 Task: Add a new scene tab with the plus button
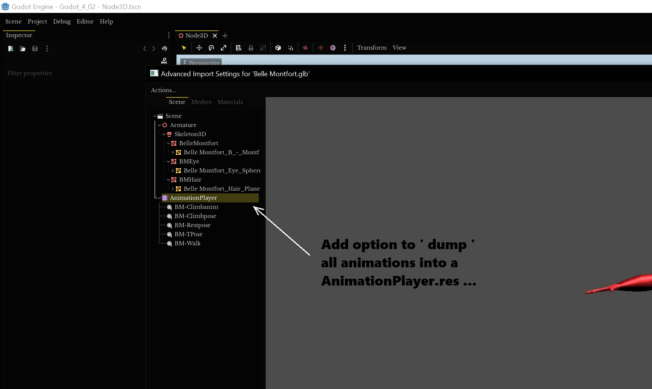click(225, 35)
